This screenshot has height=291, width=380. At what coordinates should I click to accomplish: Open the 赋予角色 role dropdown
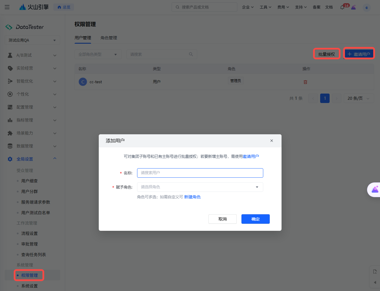pyautogui.click(x=200, y=187)
